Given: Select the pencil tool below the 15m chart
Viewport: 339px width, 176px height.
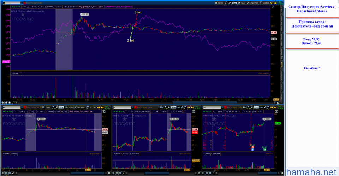Looking at the screenshot, I should point(124,173).
